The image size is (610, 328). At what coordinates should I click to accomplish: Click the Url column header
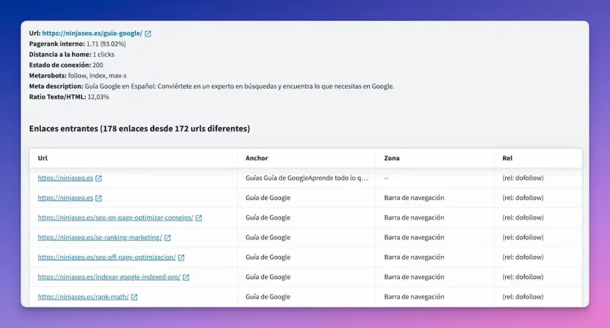pos(42,158)
